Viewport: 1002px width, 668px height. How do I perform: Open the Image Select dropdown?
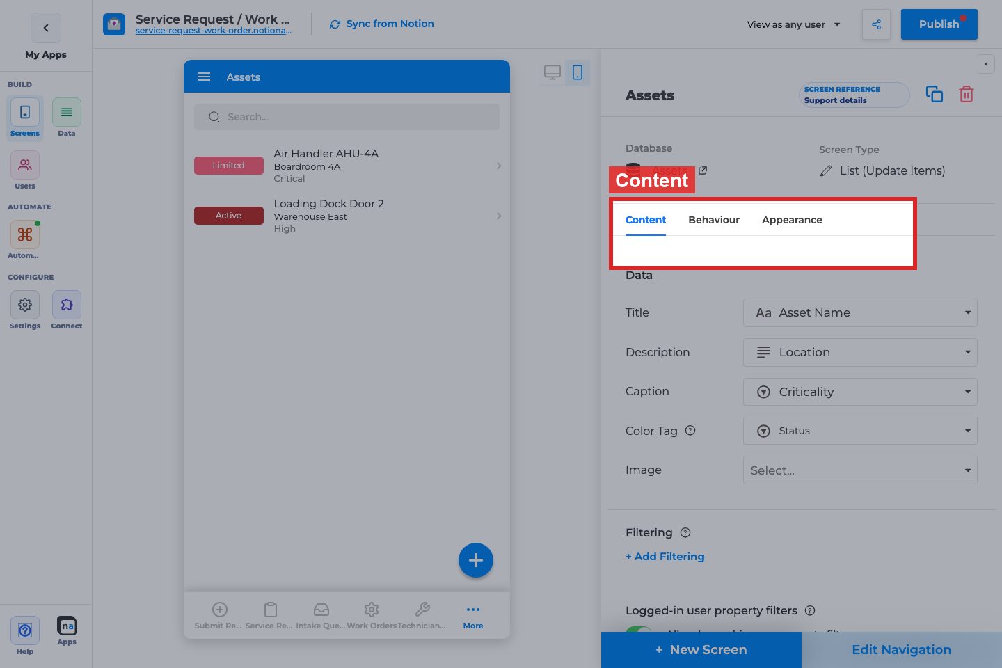[x=860, y=470]
